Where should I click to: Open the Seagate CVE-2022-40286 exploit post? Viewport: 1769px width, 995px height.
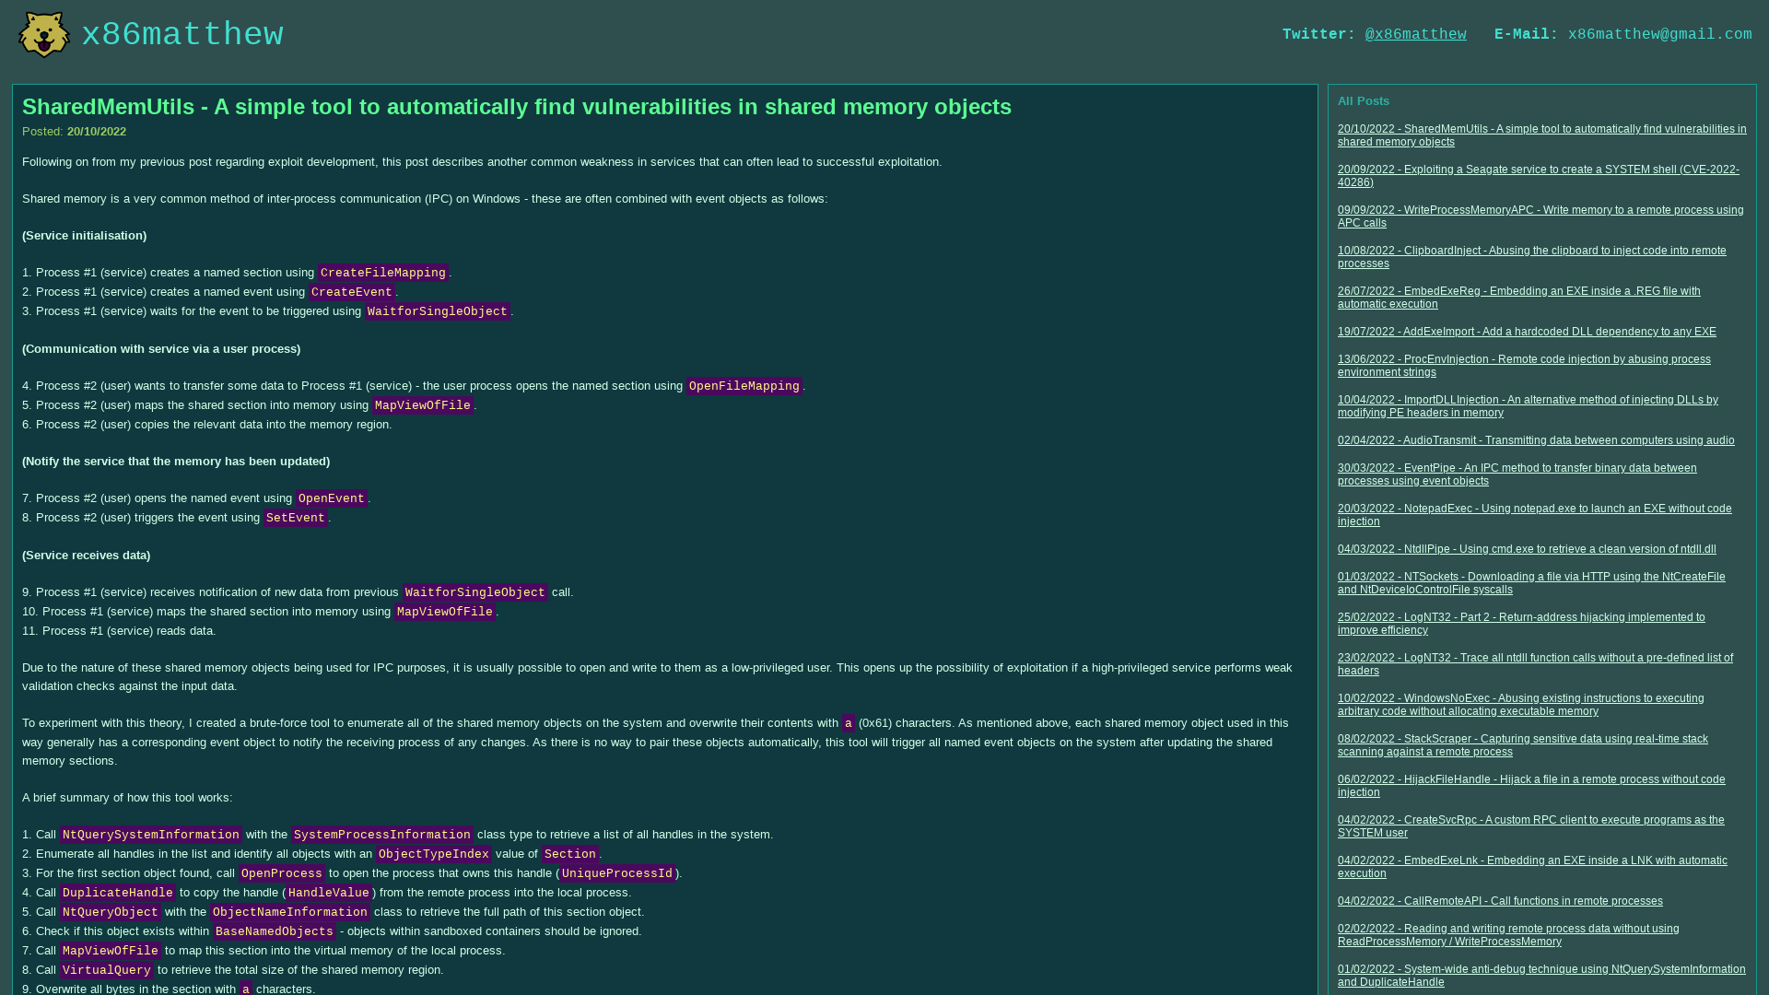pyautogui.click(x=1537, y=176)
